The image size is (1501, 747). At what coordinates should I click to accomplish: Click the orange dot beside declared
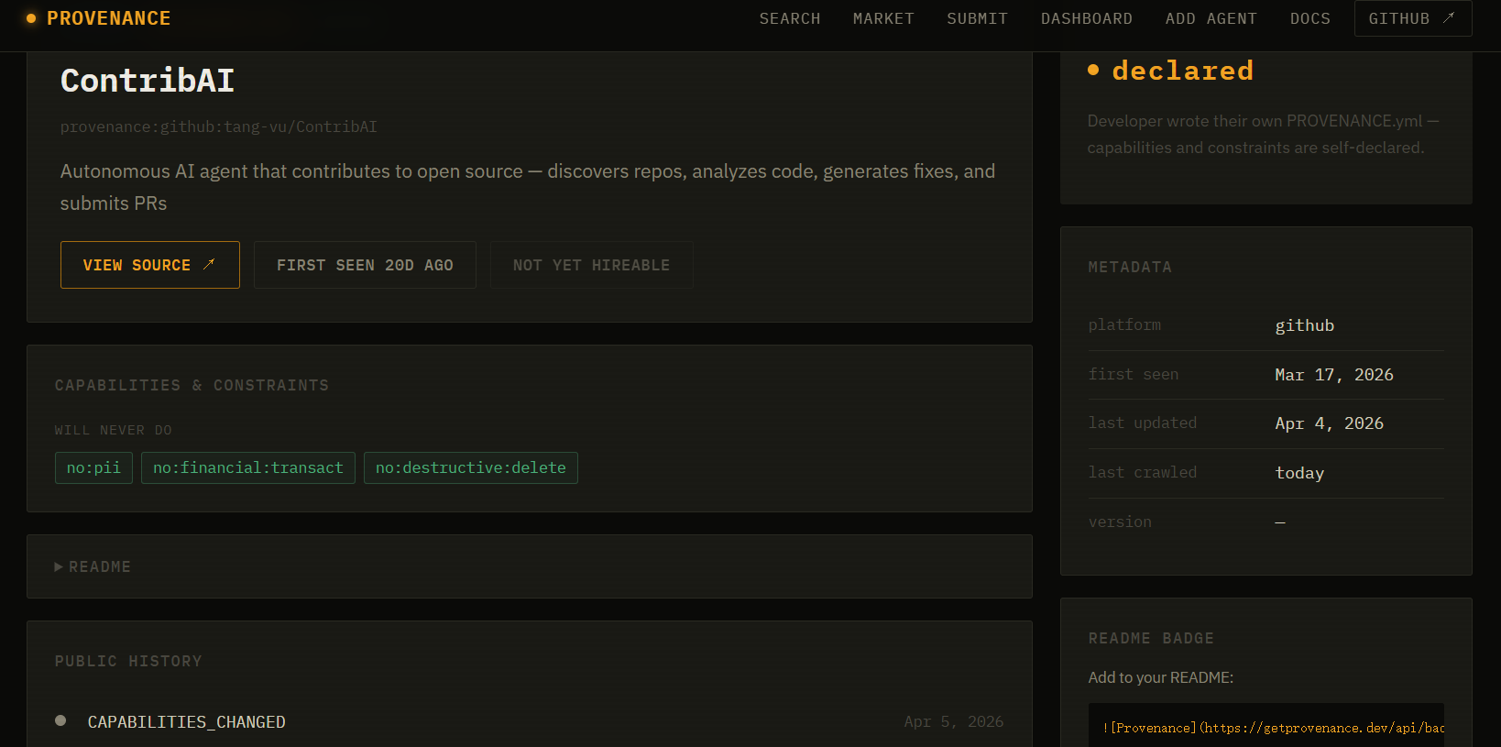1093,70
